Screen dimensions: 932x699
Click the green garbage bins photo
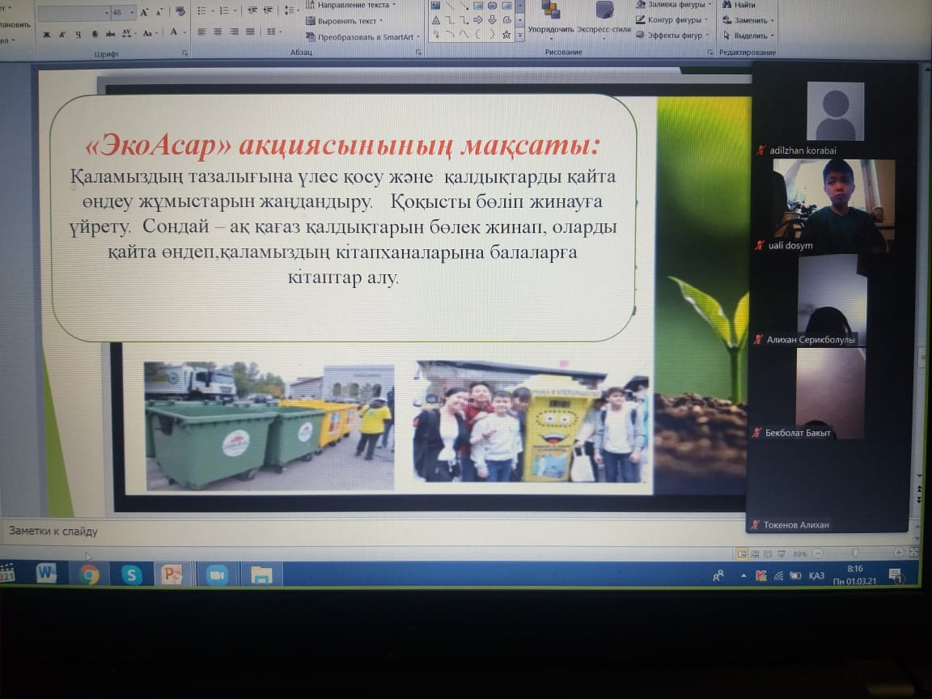269,426
